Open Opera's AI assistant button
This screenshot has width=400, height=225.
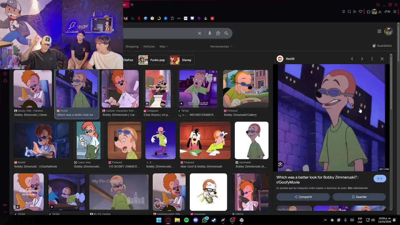387,12
